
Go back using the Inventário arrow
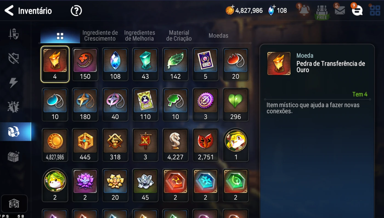coord(9,11)
